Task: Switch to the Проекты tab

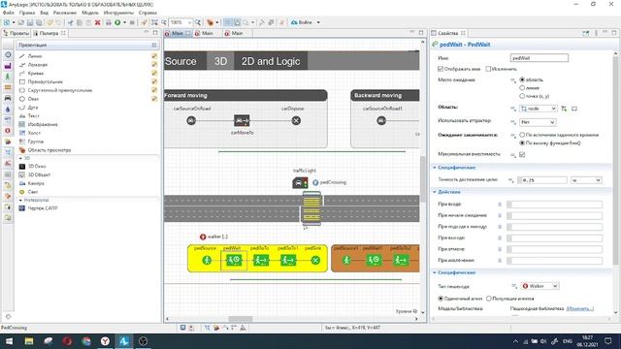Action: (x=16, y=33)
